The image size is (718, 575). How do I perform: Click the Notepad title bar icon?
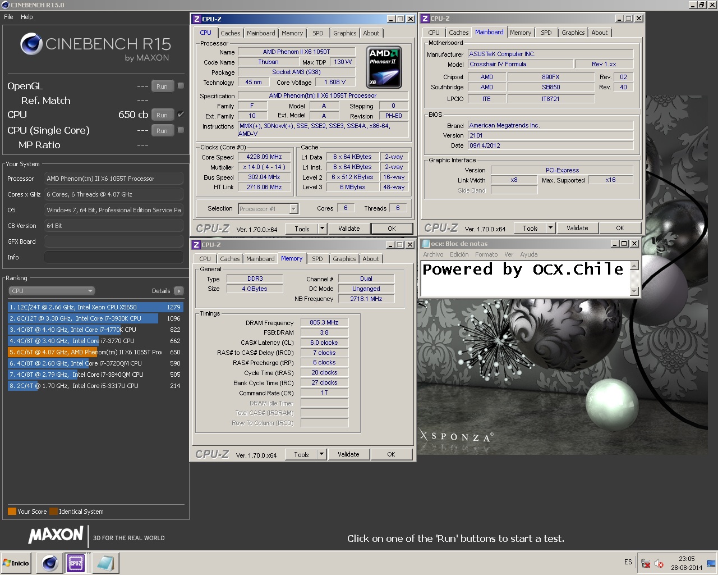(x=426, y=244)
